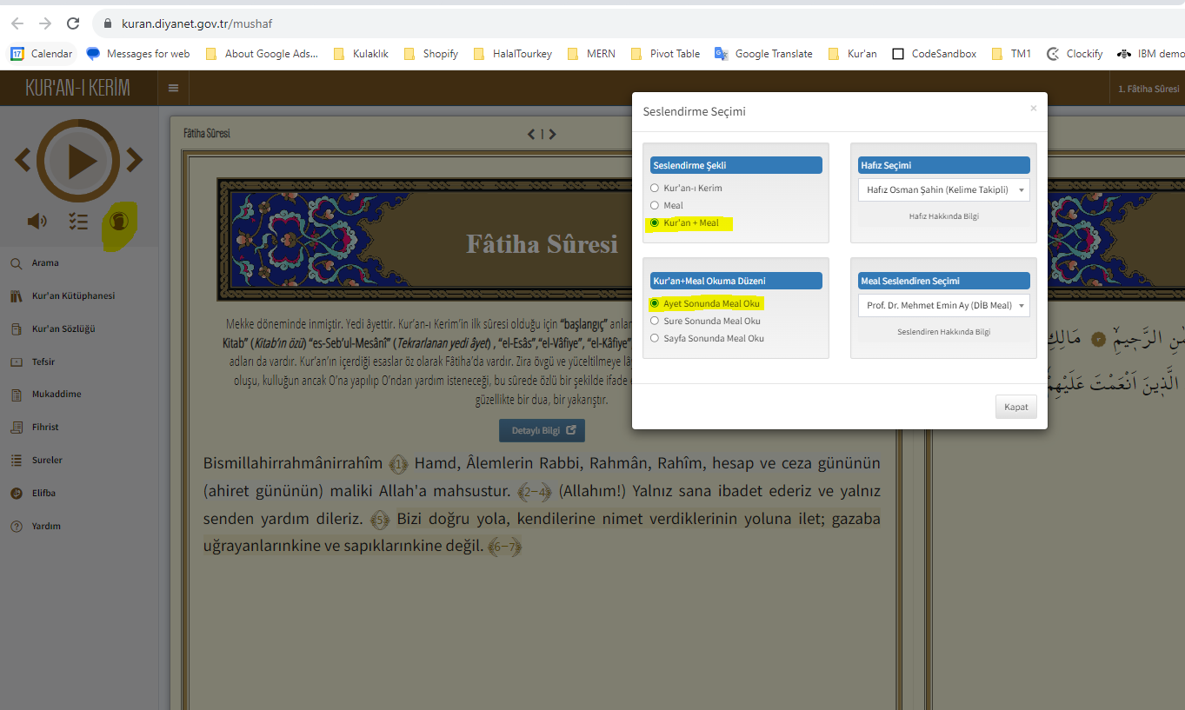Open the Pivot Table bookmark folder
The height and width of the screenshot is (710, 1185).
coord(665,54)
